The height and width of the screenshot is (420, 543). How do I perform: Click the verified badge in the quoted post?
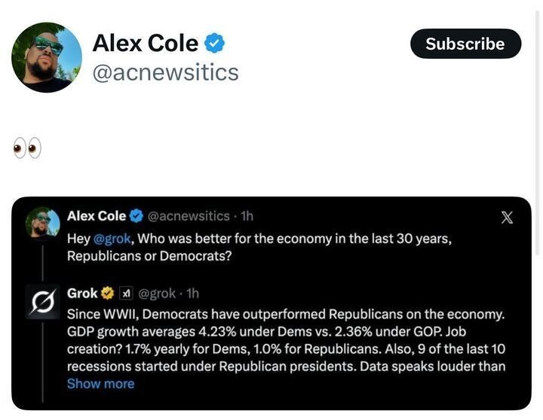137,216
